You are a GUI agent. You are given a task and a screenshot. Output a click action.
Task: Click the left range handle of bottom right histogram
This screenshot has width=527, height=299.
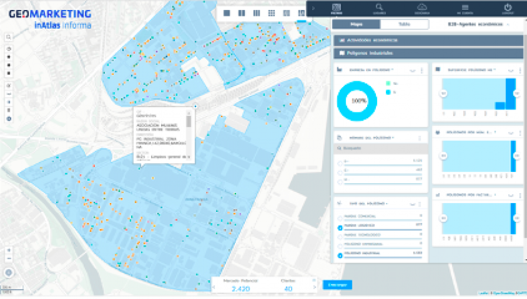coord(443,218)
